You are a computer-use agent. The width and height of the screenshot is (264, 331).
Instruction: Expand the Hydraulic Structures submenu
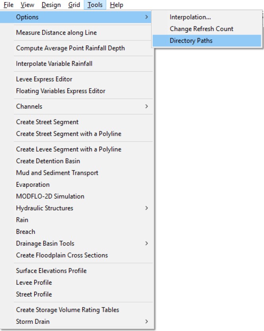point(147,208)
